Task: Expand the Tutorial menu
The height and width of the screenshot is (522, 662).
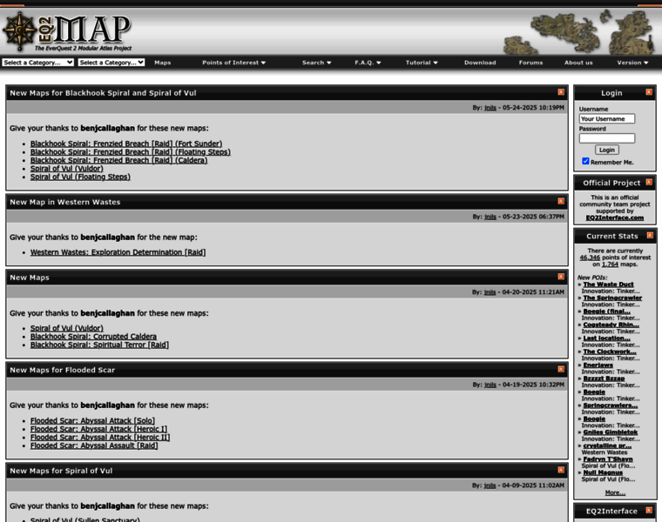Action: click(x=422, y=63)
